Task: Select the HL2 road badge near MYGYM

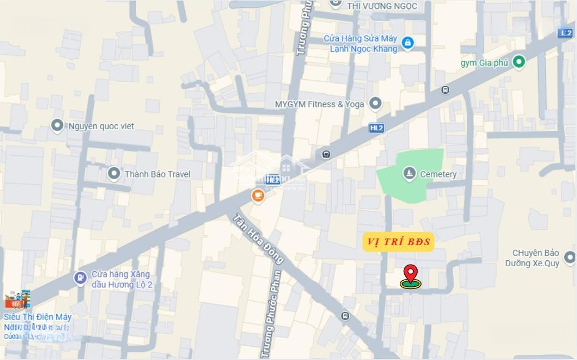Action: [377, 128]
